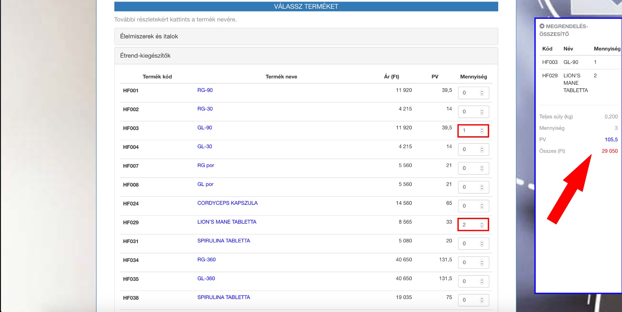The image size is (622, 312).
Task: Focus the HF002 RG-30 quantity field
Action: pos(468,112)
